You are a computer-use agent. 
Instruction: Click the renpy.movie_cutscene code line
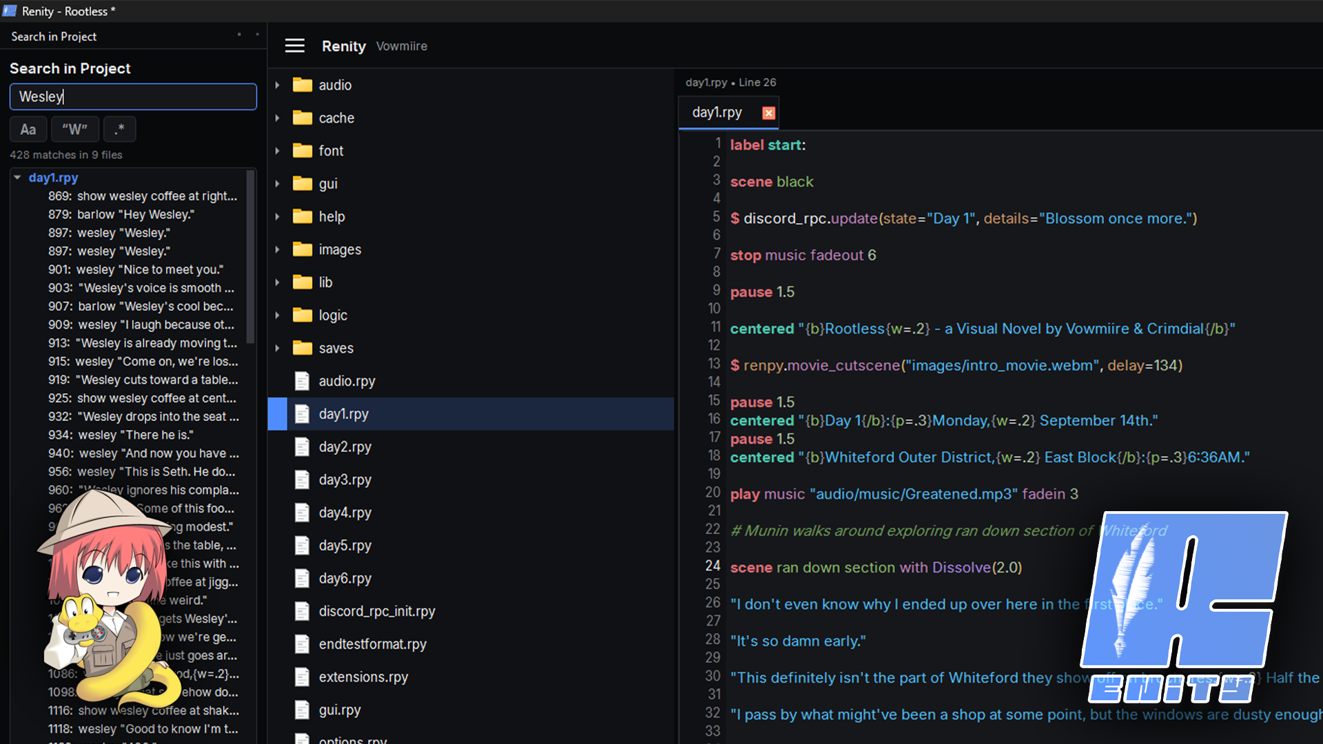click(956, 365)
